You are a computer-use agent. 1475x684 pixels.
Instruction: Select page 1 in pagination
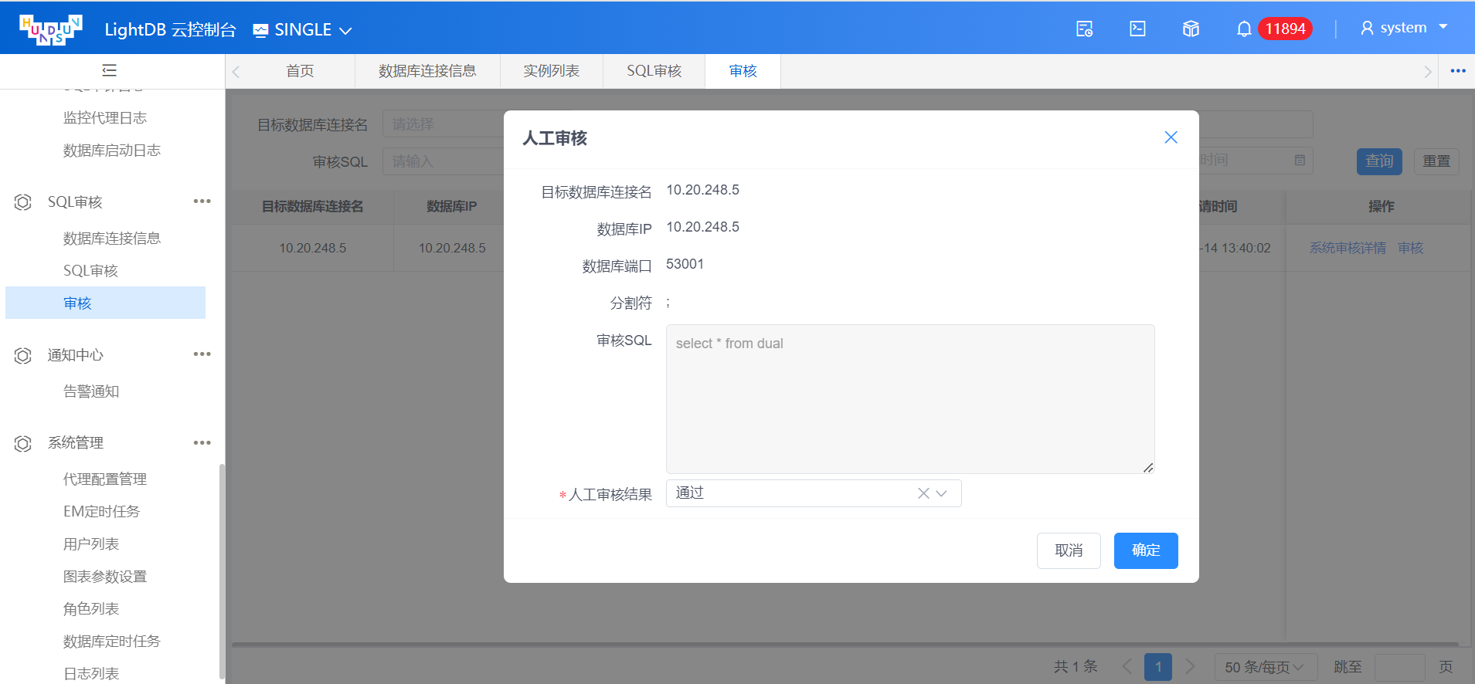(x=1158, y=667)
